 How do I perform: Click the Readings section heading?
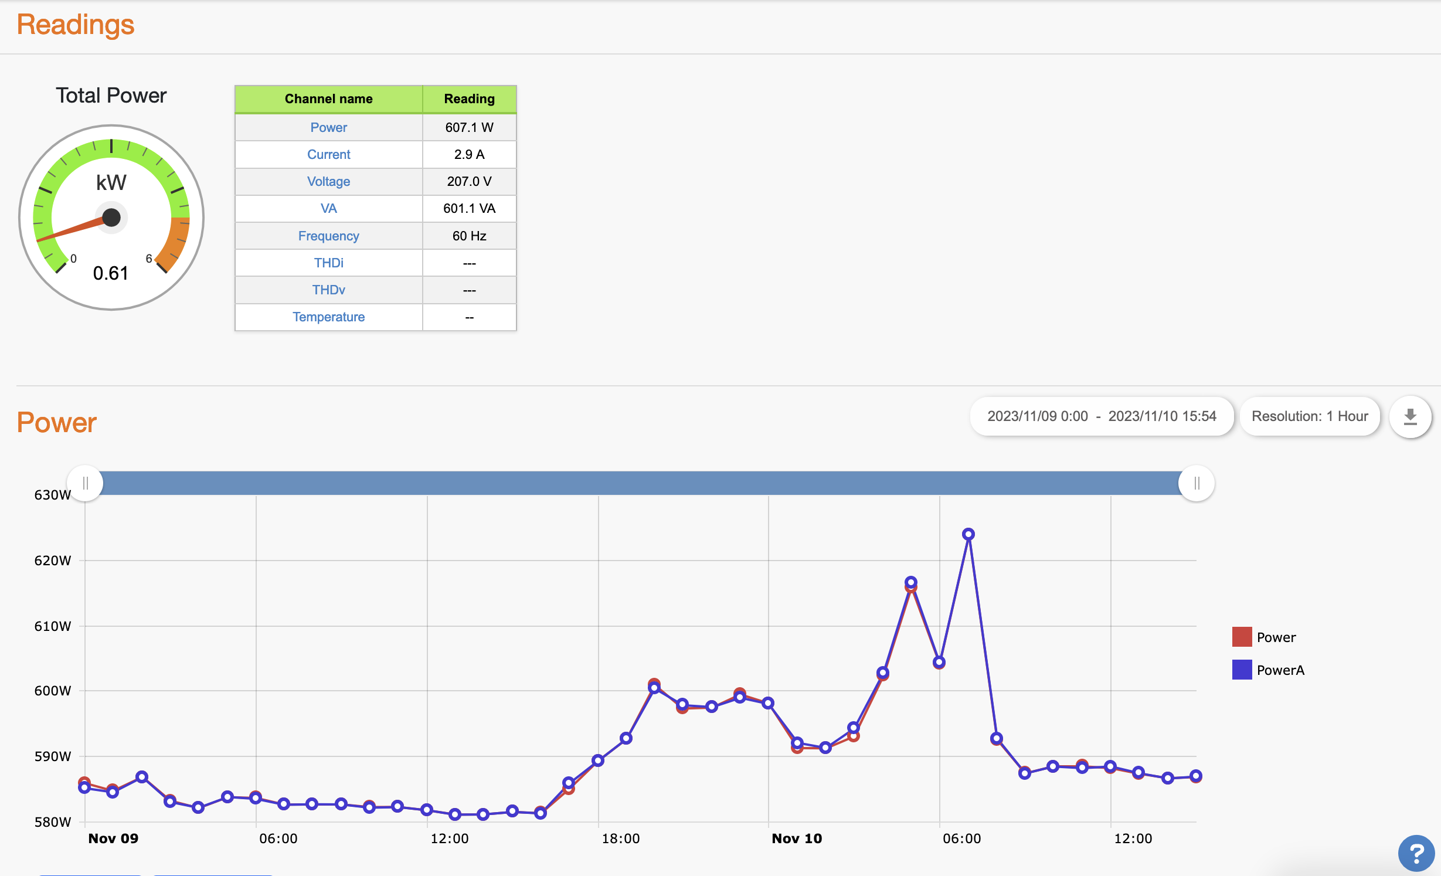pyautogui.click(x=75, y=25)
